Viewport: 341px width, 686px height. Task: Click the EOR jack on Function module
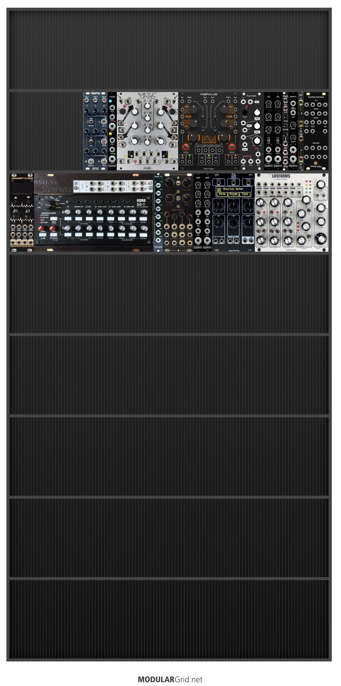243,161
